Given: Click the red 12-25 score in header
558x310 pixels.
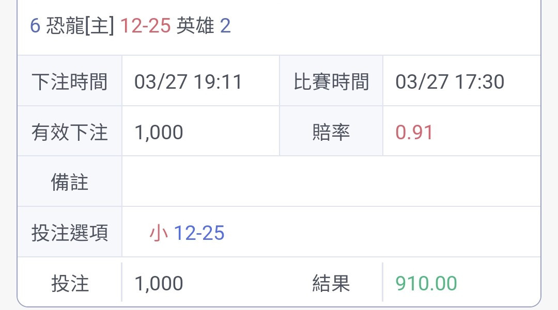Looking at the screenshot, I should point(145,26).
